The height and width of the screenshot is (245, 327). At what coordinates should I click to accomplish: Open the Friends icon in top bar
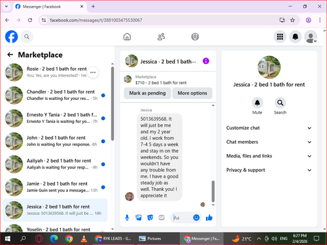click(161, 37)
